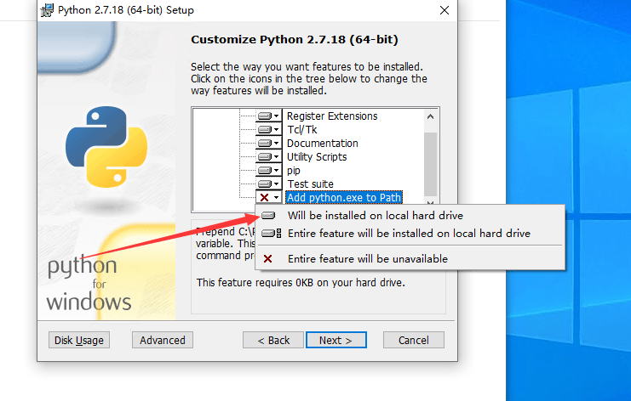631x401 pixels.
Task: Select the Add python.exe to Path item
Action: [344, 197]
